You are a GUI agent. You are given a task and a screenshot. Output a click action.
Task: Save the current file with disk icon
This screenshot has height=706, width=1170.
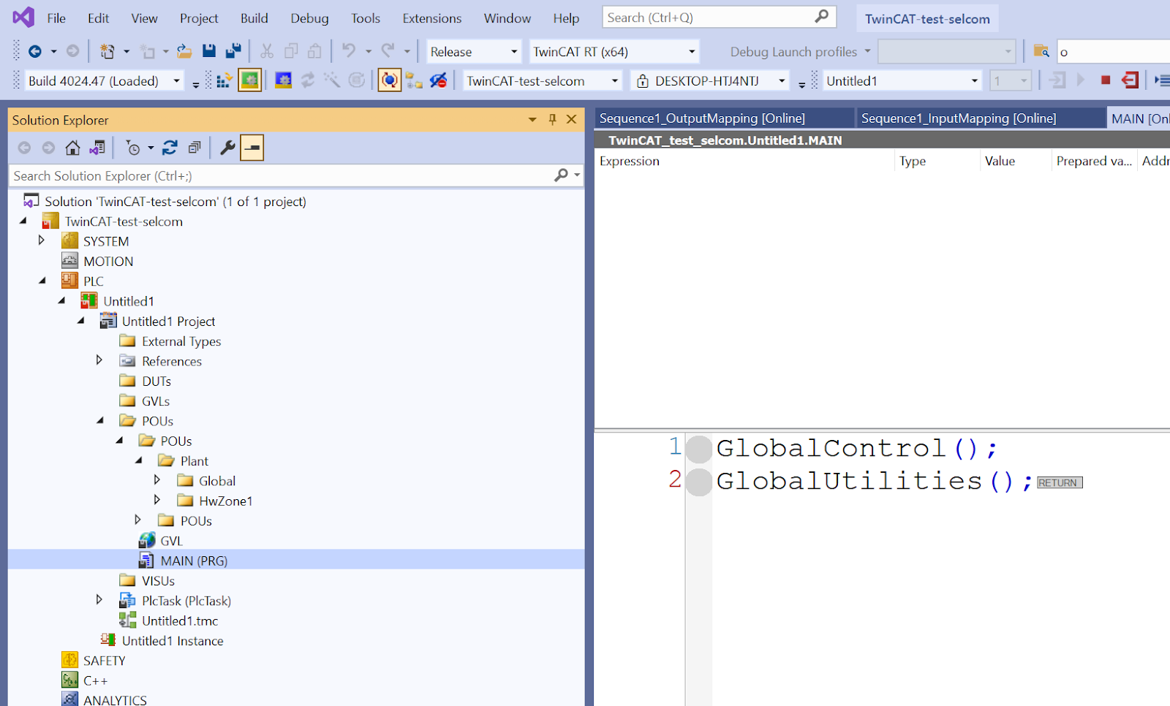209,51
